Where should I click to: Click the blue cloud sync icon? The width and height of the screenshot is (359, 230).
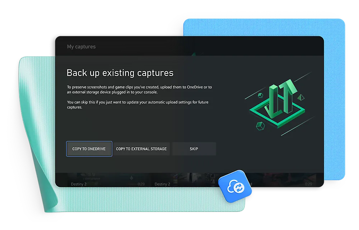pos(235,186)
